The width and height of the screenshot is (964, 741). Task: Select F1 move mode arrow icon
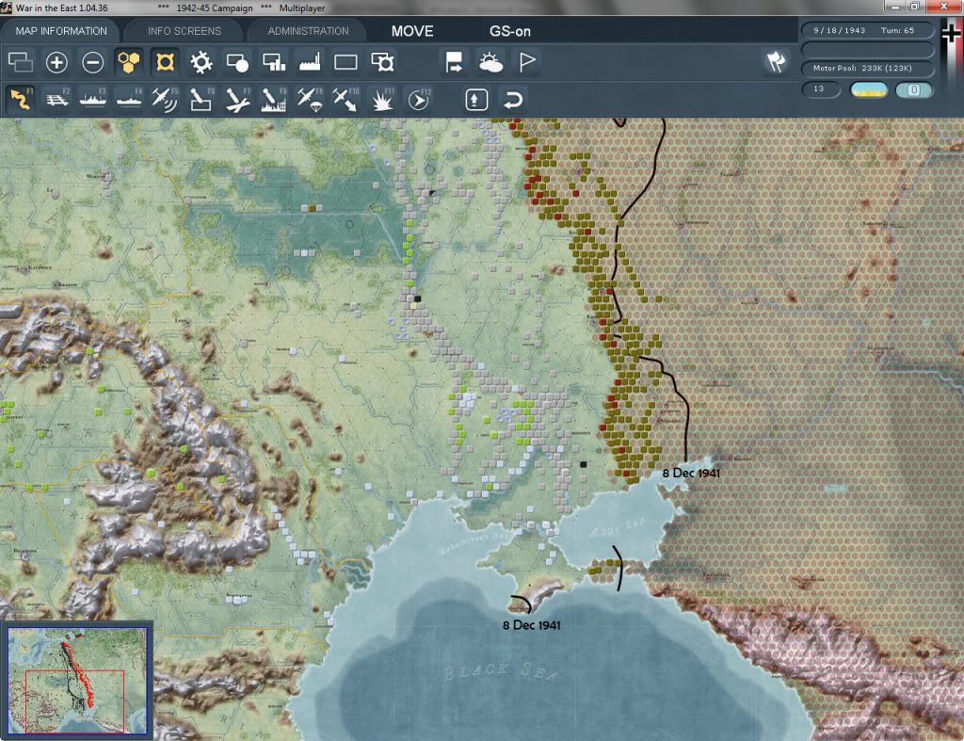(x=21, y=99)
